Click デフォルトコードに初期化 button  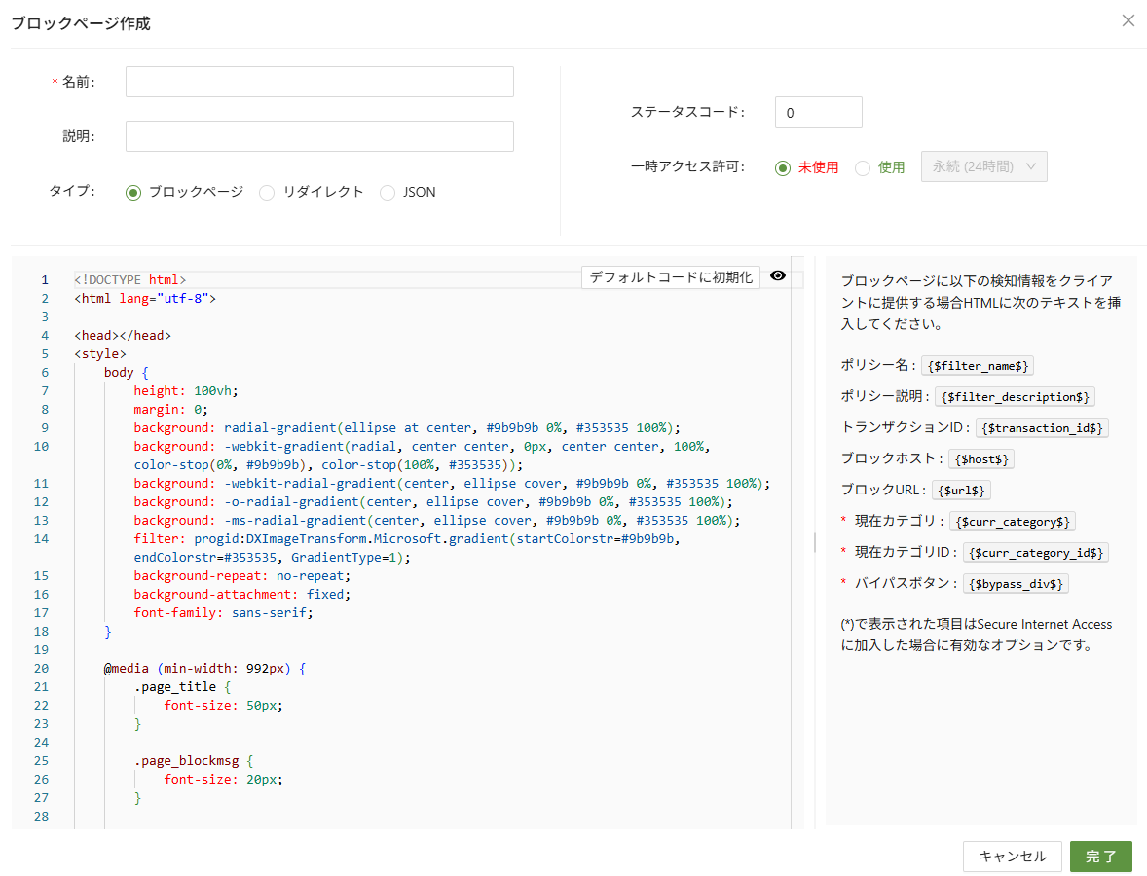click(671, 277)
